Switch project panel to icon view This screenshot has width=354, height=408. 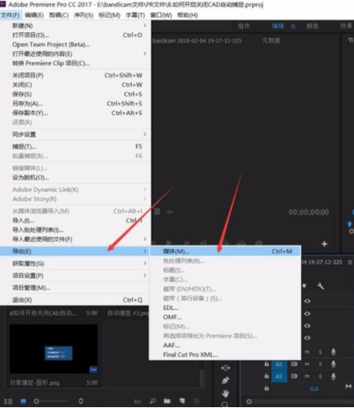point(23,401)
